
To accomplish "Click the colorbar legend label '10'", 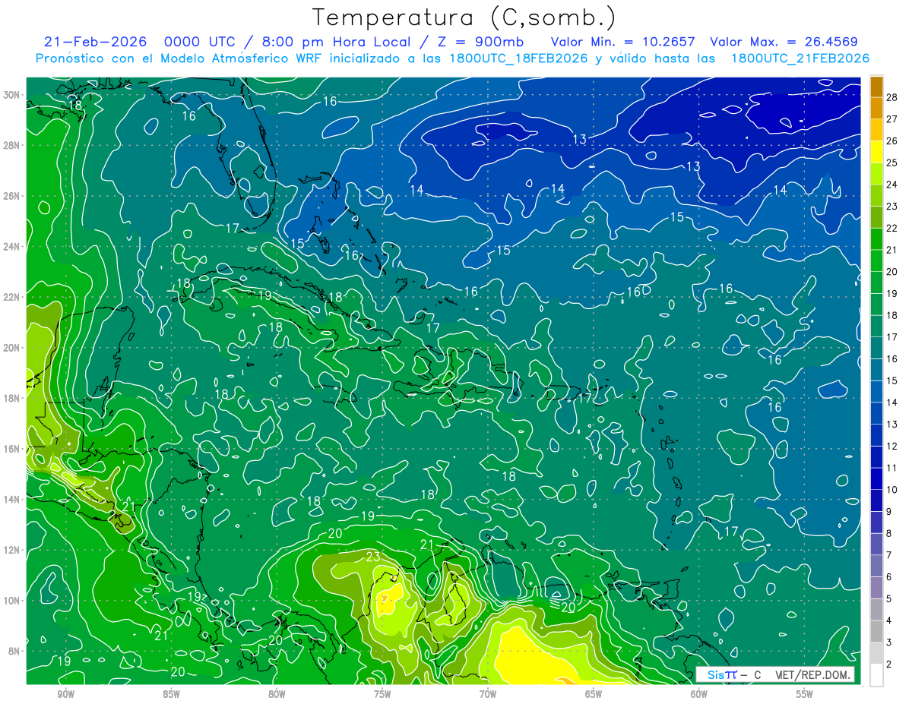I will (x=892, y=490).
